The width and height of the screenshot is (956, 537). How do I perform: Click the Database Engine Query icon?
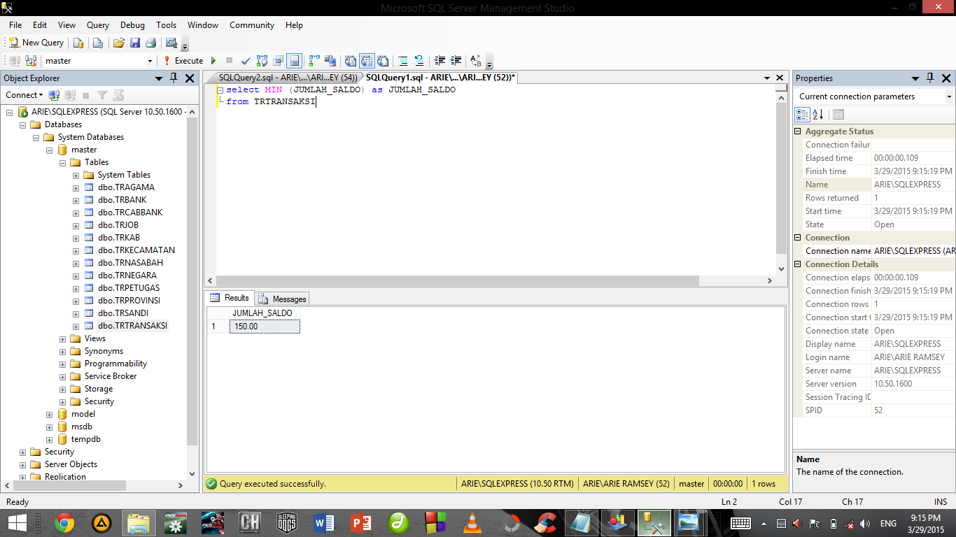pos(78,43)
